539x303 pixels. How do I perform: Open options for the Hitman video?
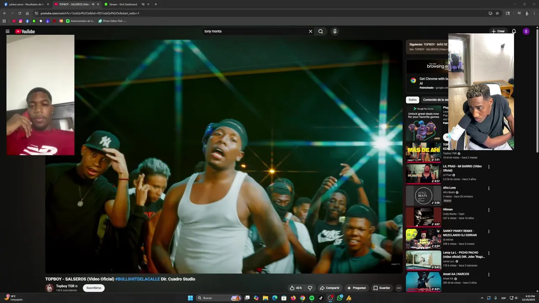tap(489, 210)
